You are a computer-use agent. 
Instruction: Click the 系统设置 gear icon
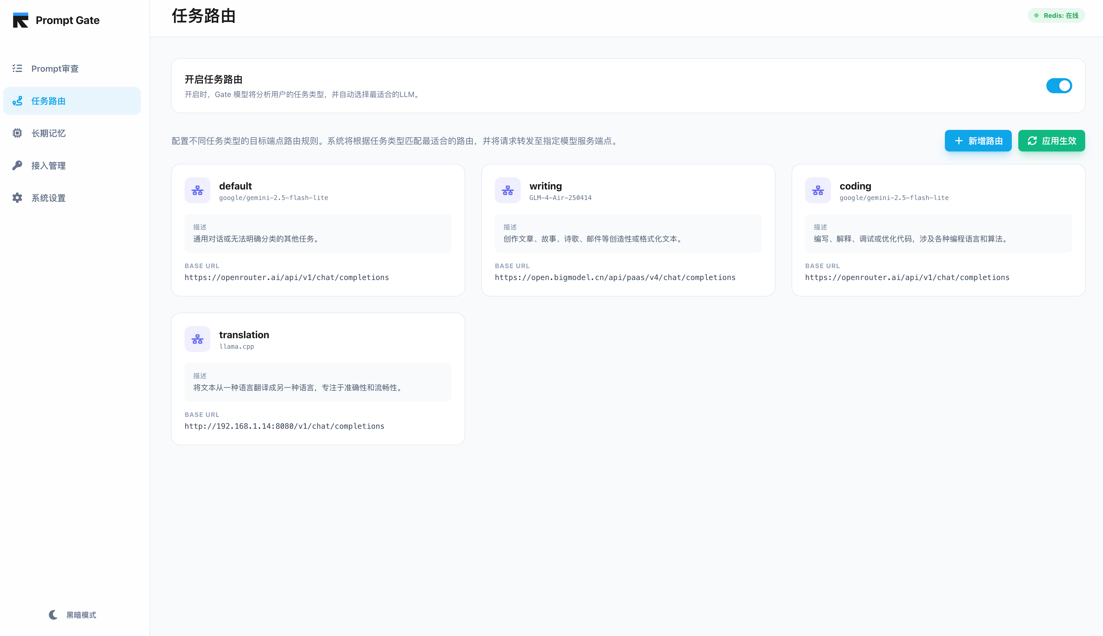point(17,198)
